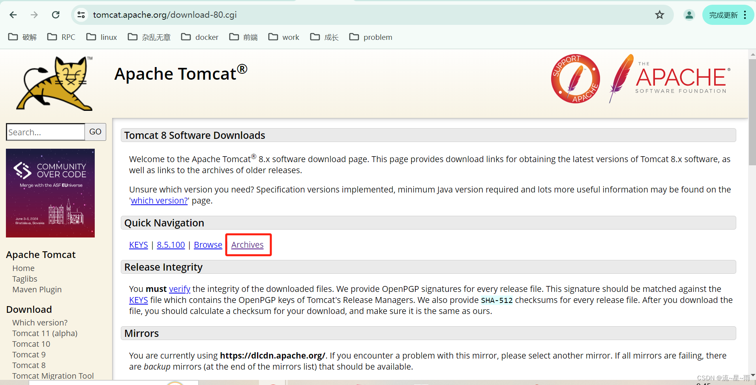Open the 成长 bookmark folder

pyautogui.click(x=324, y=37)
